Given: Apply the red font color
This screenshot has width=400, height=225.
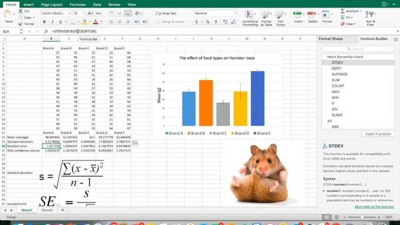Looking at the screenshot, I should [x=96, y=22].
